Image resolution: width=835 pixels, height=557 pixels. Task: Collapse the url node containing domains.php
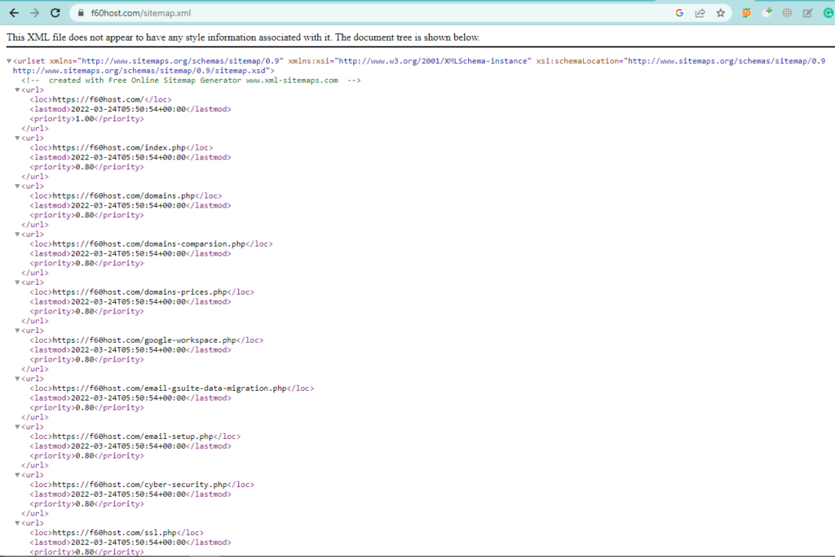click(18, 186)
